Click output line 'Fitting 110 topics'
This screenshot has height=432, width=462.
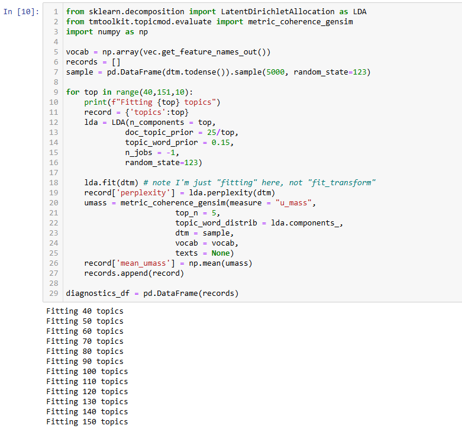(x=87, y=381)
